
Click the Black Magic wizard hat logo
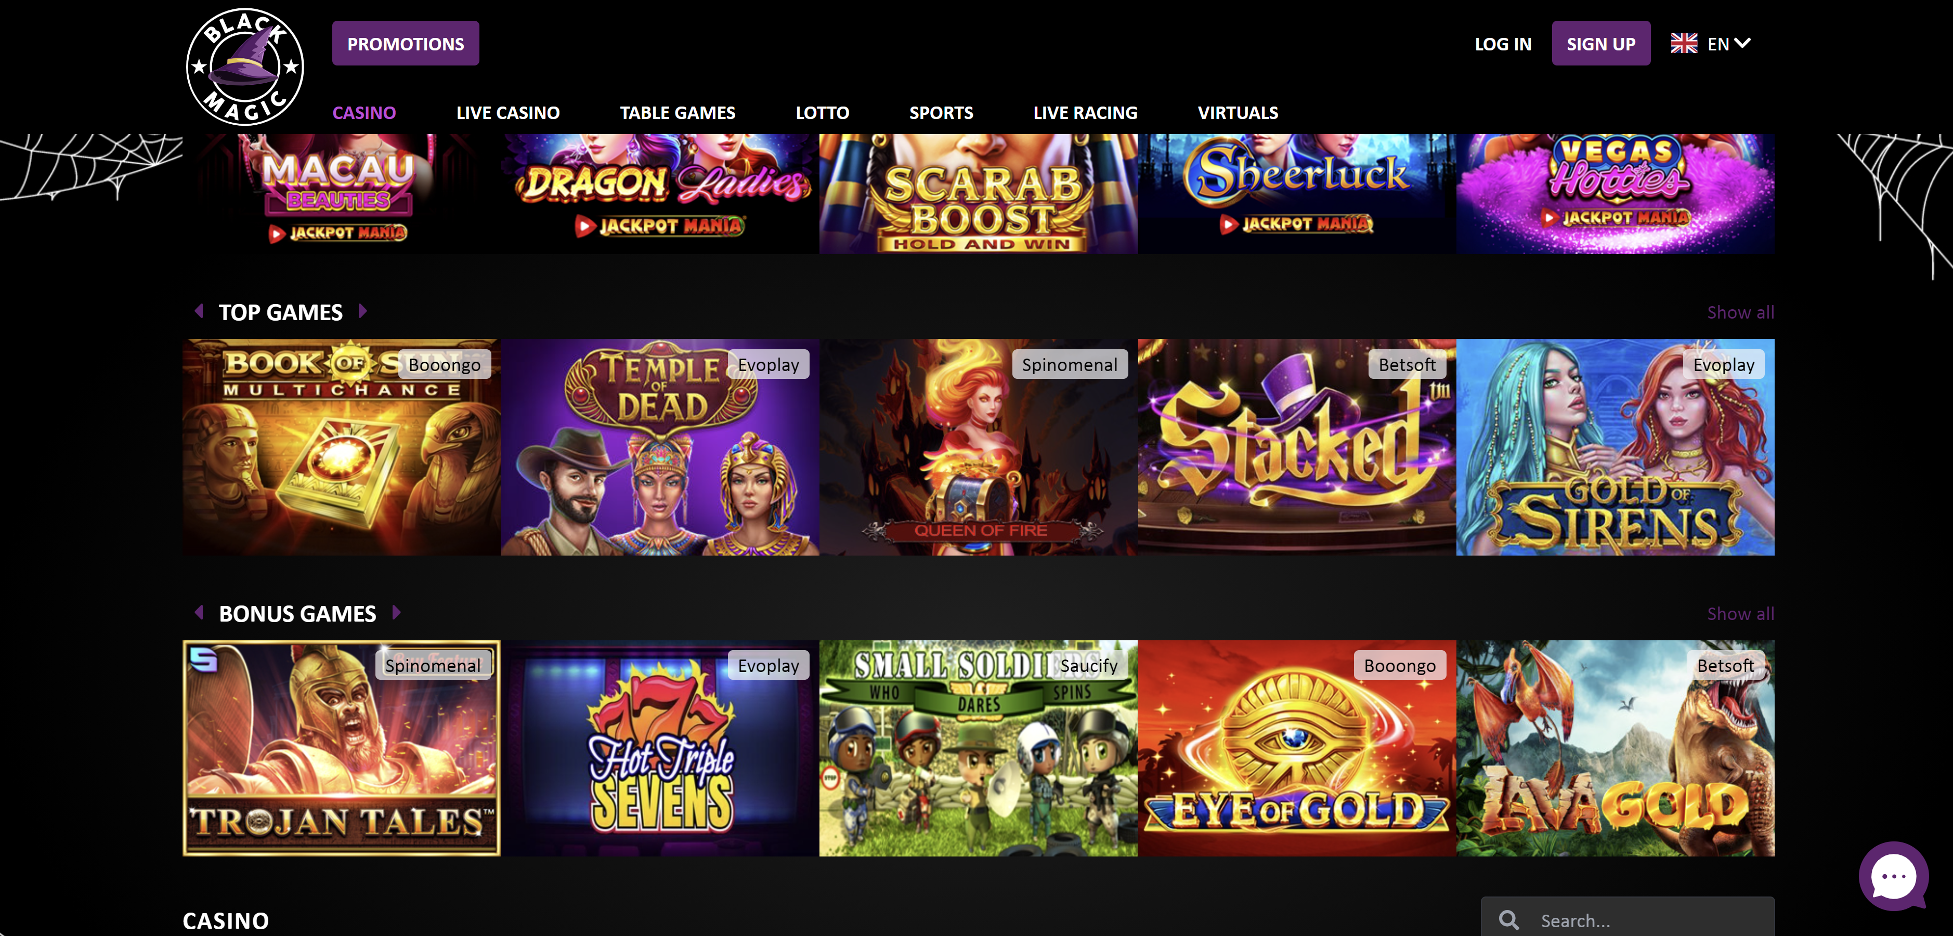(245, 67)
